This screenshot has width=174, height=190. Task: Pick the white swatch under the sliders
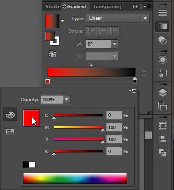(32, 165)
